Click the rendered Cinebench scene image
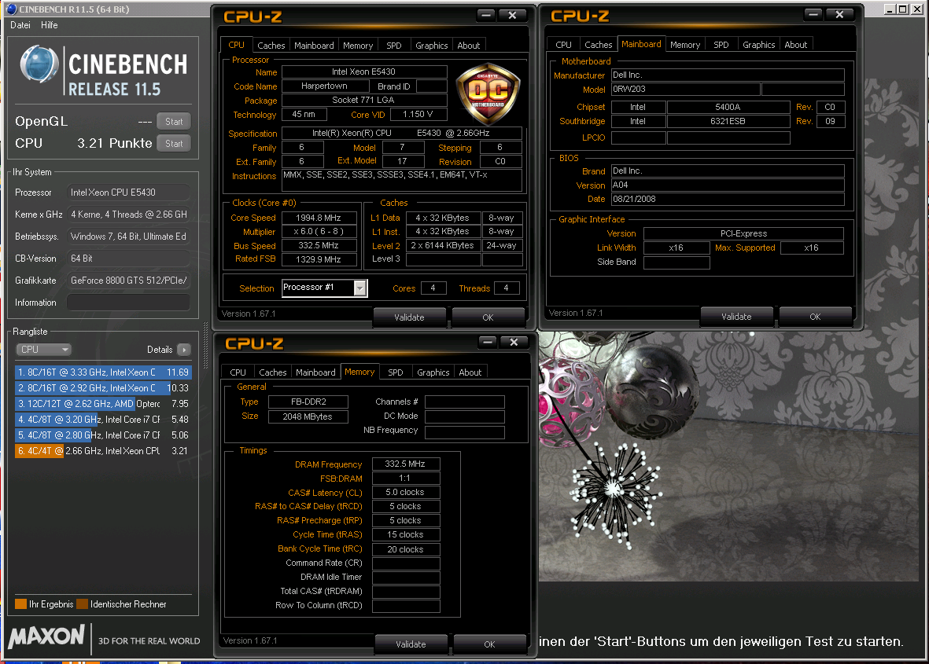929x664 pixels. (728, 456)
